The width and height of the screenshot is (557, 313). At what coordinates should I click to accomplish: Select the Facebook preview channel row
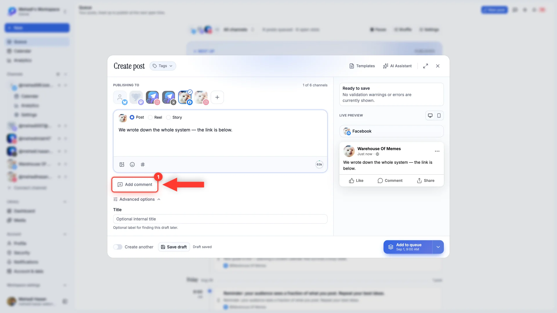point(391,131)
